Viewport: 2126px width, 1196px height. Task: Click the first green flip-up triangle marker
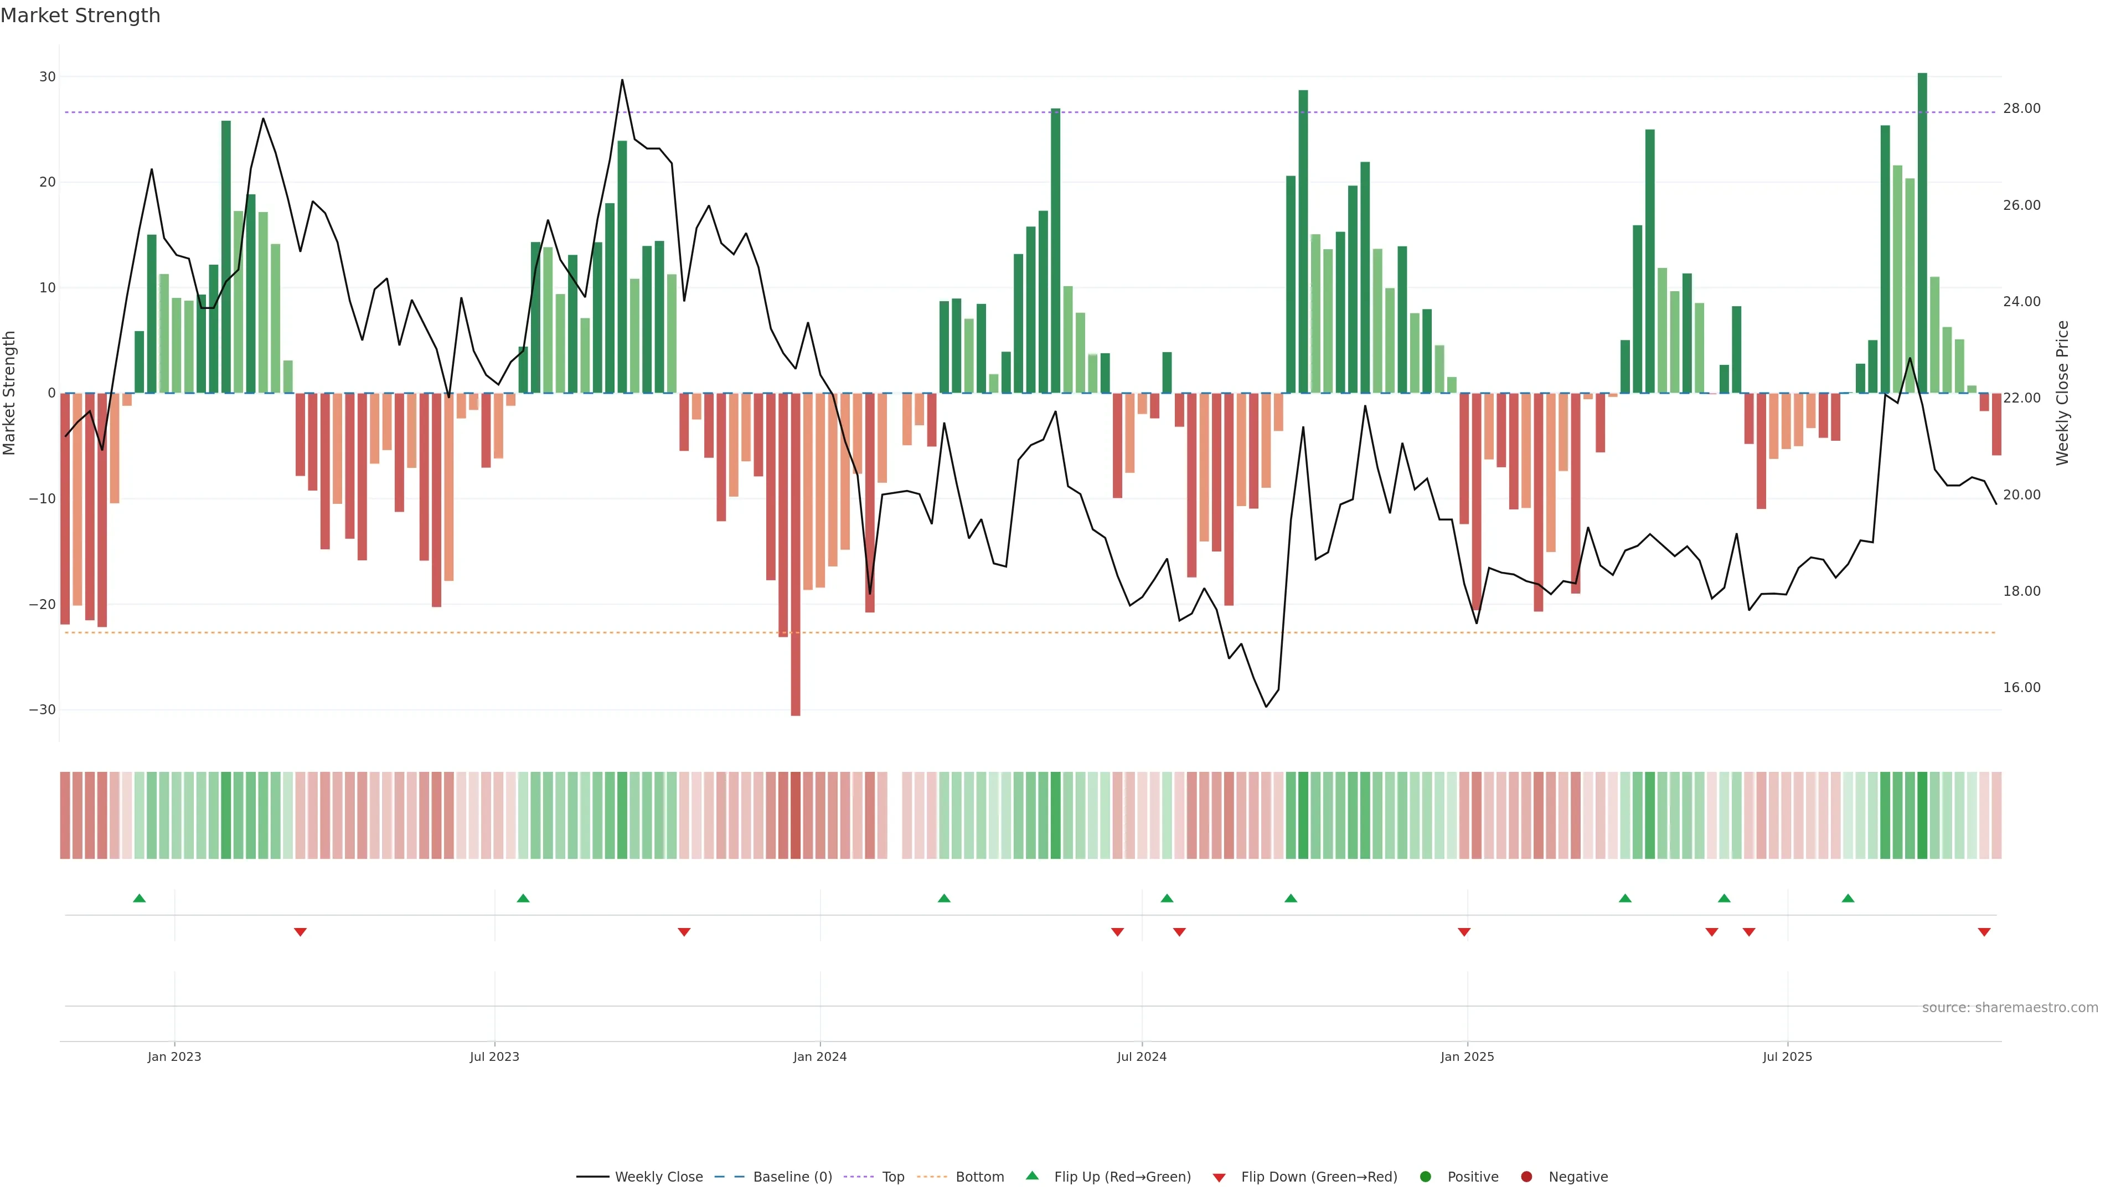coord(140,898)
